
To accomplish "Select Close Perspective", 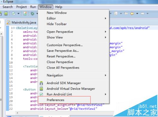I will point(74,62).
